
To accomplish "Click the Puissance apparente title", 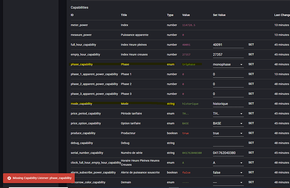I will point(134,35).
